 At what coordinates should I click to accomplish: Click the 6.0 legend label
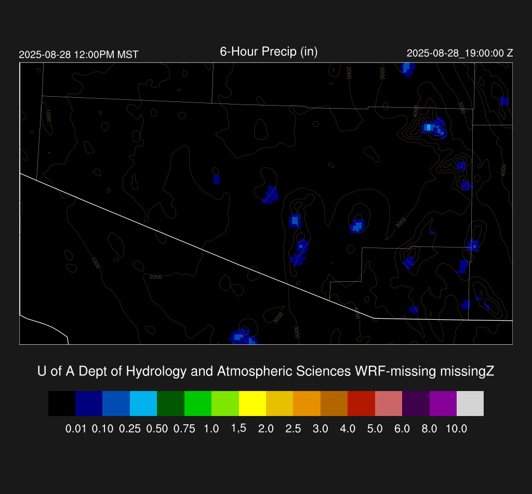[x=402, y=429]
